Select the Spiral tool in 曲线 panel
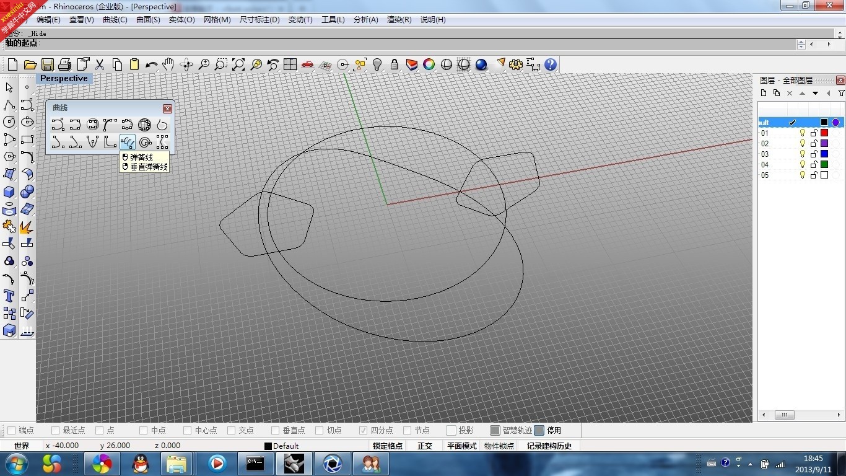The height and width of the screenshot is (476, 846). (145, 143)
